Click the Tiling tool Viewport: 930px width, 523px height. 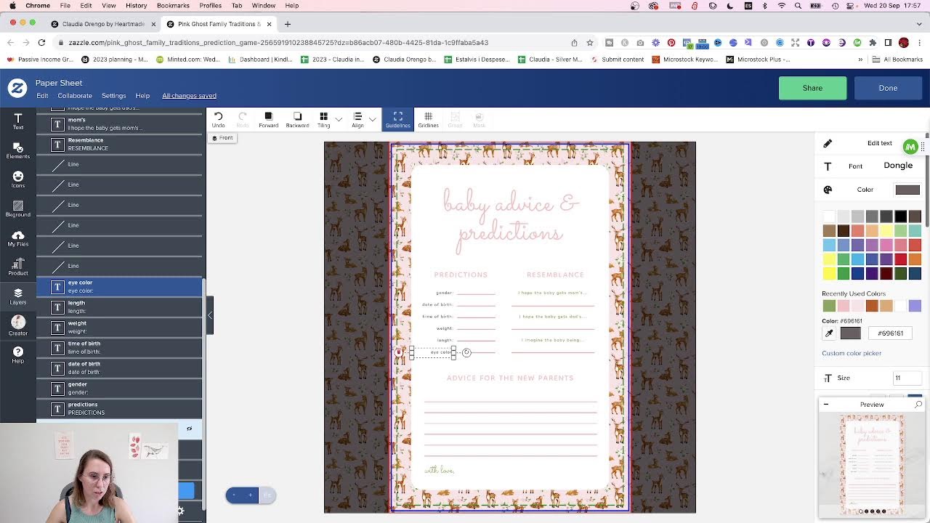[x=323, y=120]
